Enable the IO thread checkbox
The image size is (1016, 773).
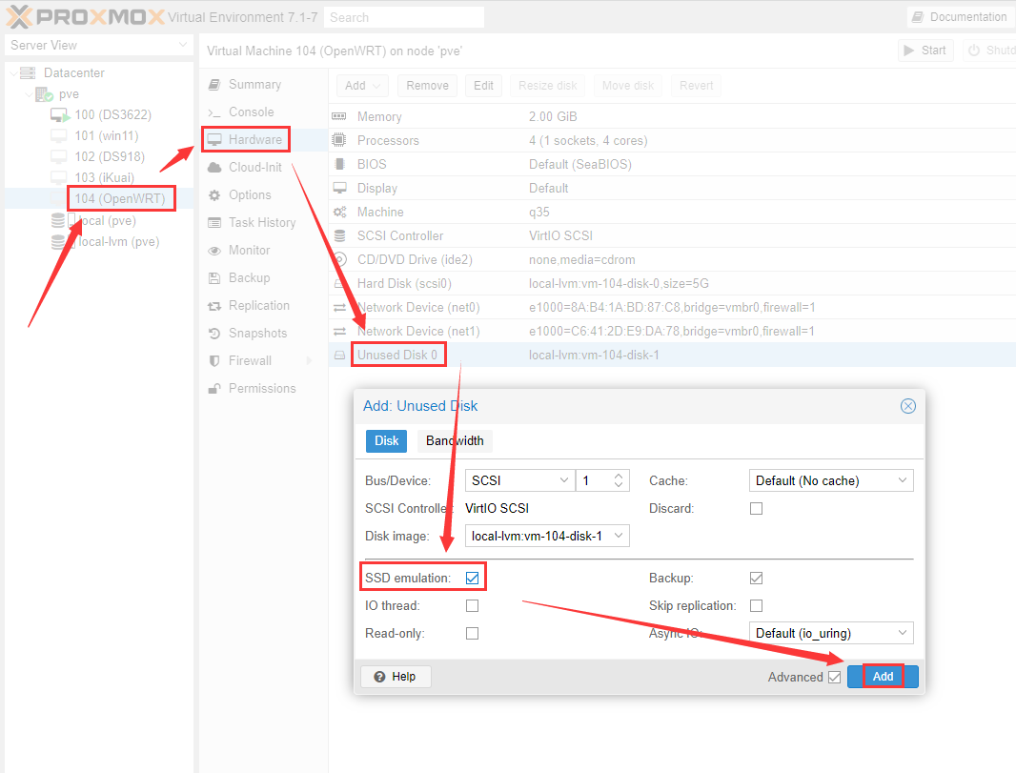click(x=472, y=605)
